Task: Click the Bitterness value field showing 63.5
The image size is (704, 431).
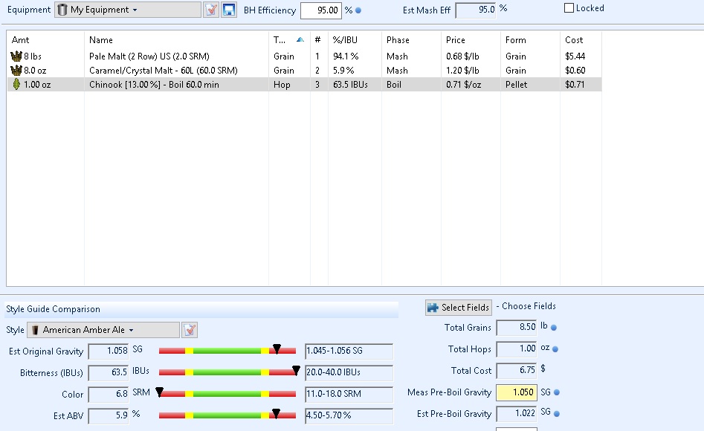Action: coord(109,372)
